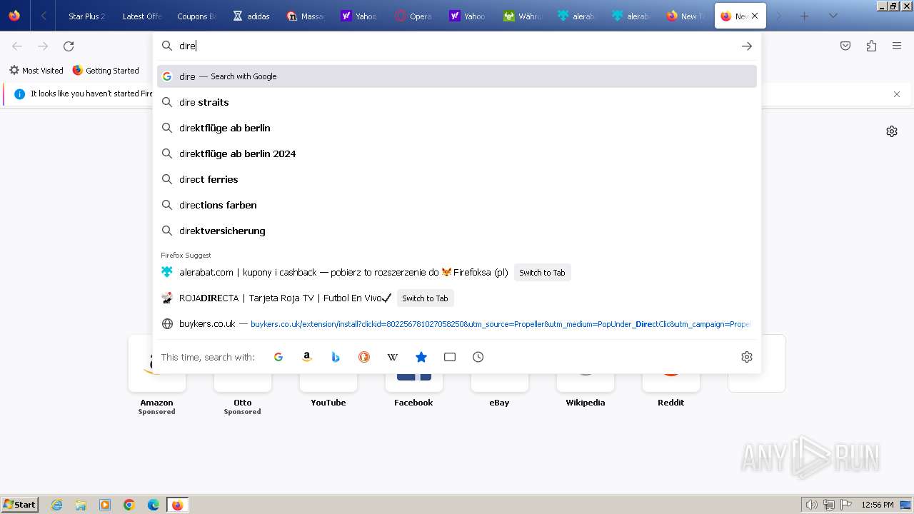
Task: Select the 'direct ferries' suggestion
Action: coord(457,179)
